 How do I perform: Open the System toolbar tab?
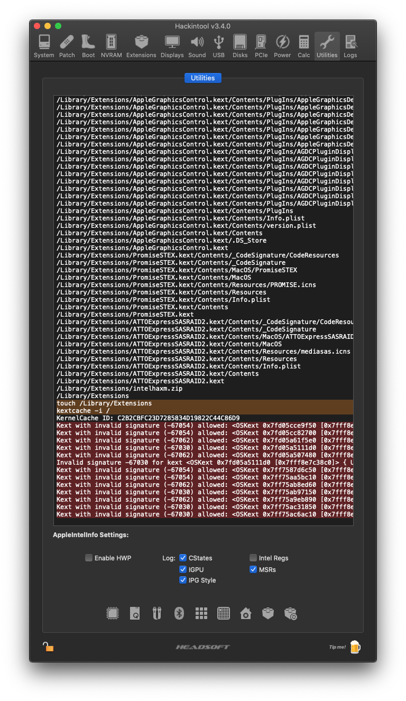click(x=44, y=46)
